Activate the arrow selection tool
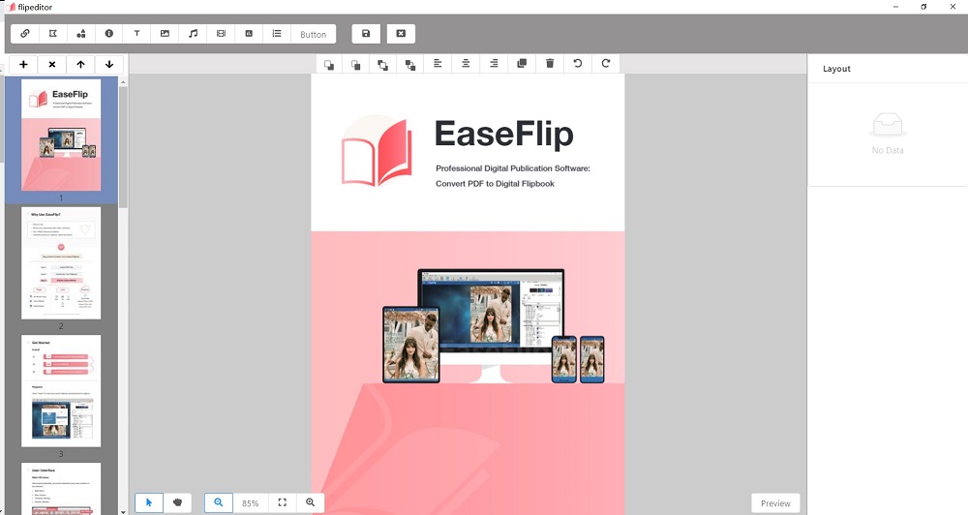Viewport: 968px width, 515px height. [x=149, y=502]
